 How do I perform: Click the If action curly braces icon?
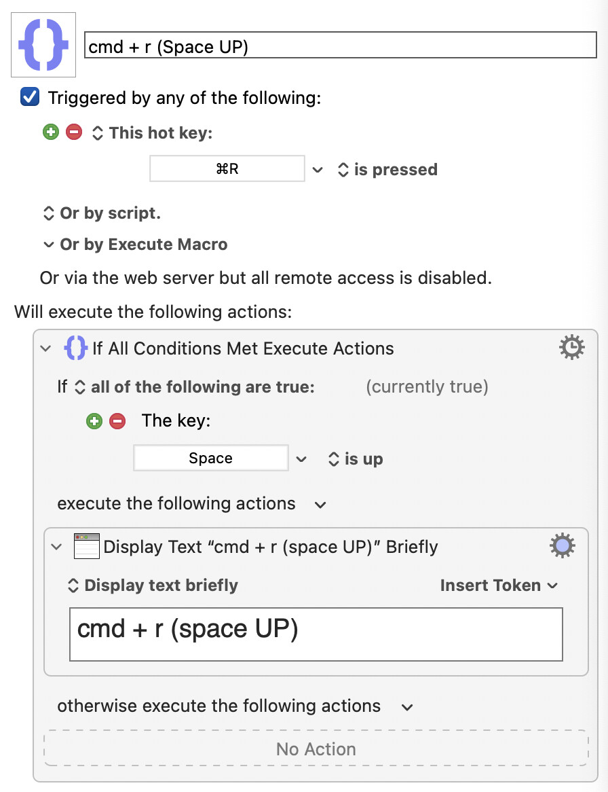(76, 348)
